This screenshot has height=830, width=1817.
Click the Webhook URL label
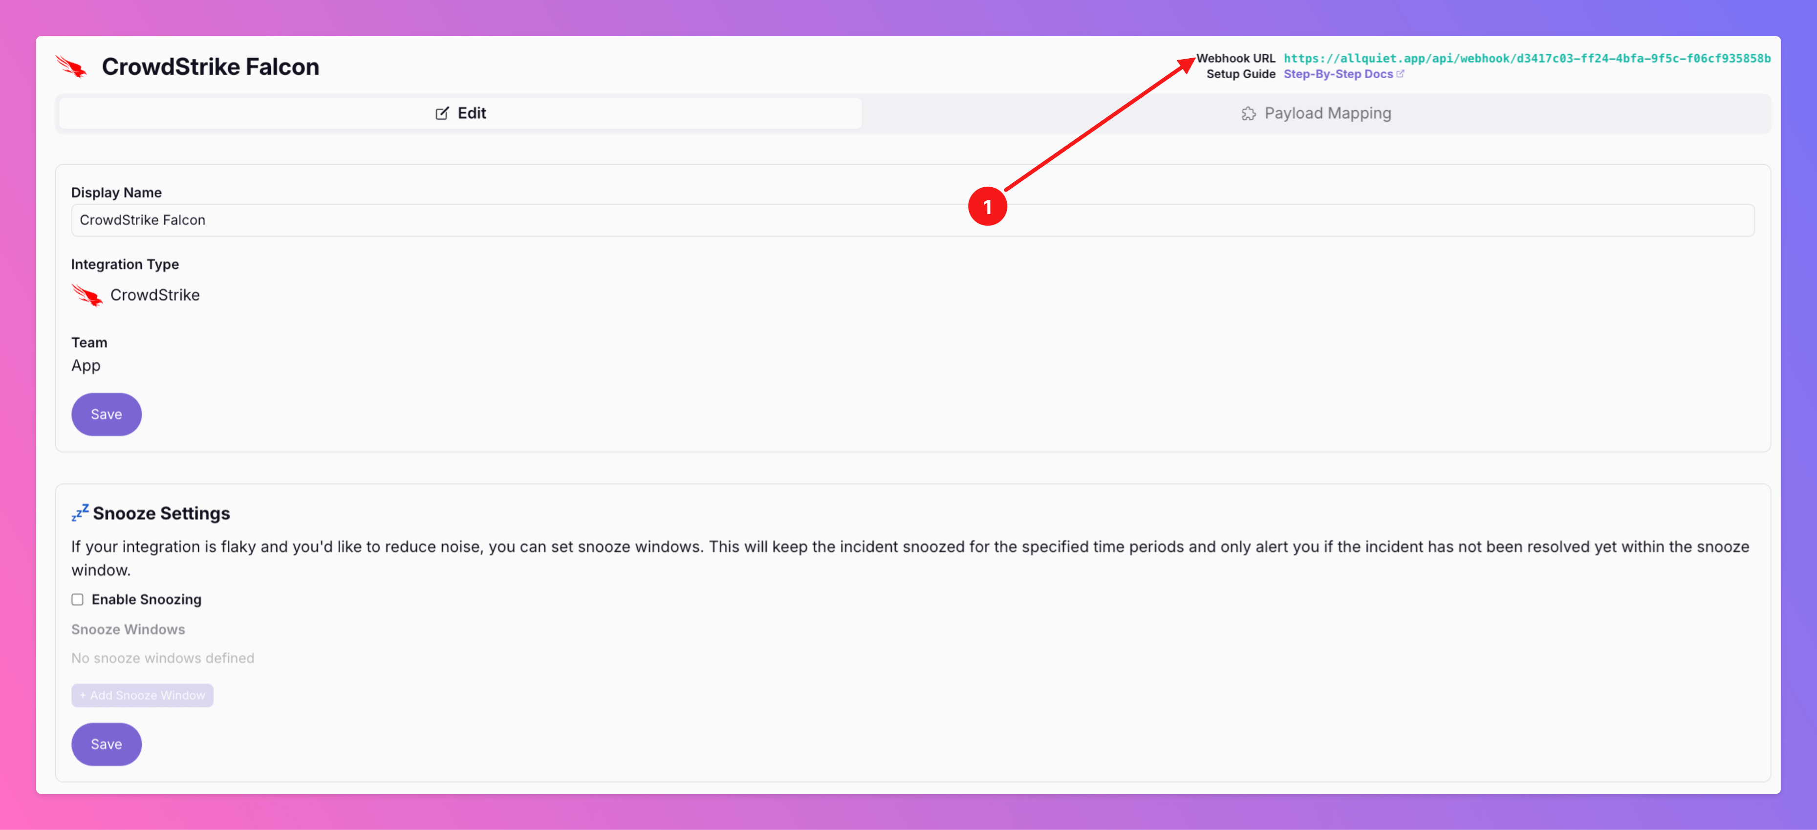click(x=1236, y=58)
